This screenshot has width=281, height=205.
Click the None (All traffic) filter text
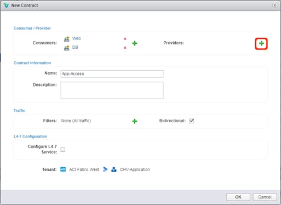pyautogui.click(x=76, y=121)
